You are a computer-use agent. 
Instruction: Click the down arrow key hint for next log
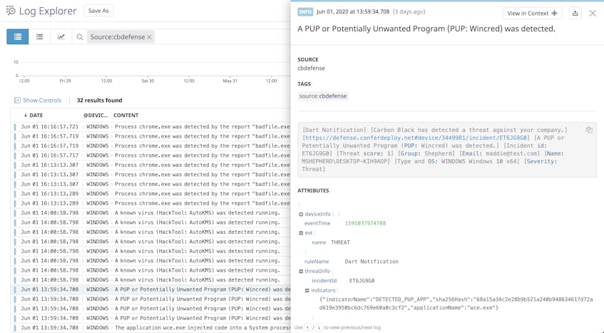coord(319,327)
